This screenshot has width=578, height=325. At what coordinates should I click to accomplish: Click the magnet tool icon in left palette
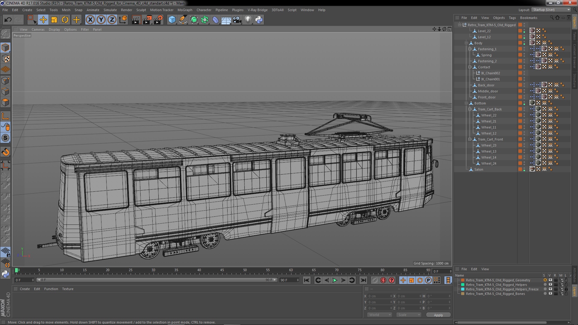tap(5, 152)
